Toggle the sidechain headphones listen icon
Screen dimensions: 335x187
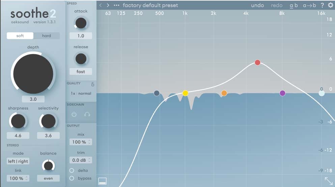pos(87,115)
